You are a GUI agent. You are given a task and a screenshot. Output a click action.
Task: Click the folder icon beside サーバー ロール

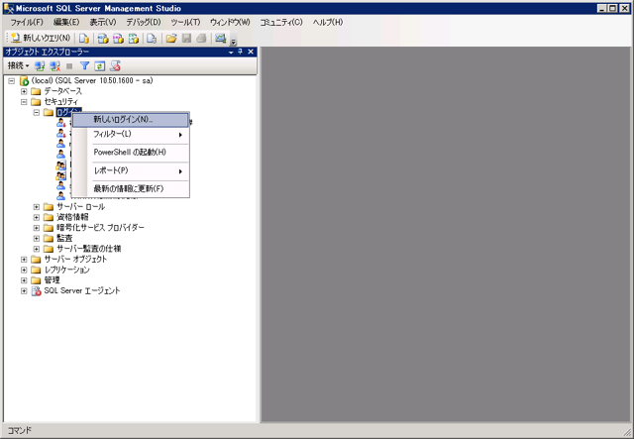click(49, 207)
